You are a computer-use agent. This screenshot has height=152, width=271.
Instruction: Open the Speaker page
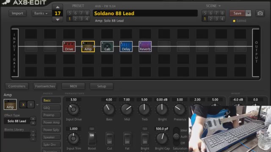tap(51, 137)
